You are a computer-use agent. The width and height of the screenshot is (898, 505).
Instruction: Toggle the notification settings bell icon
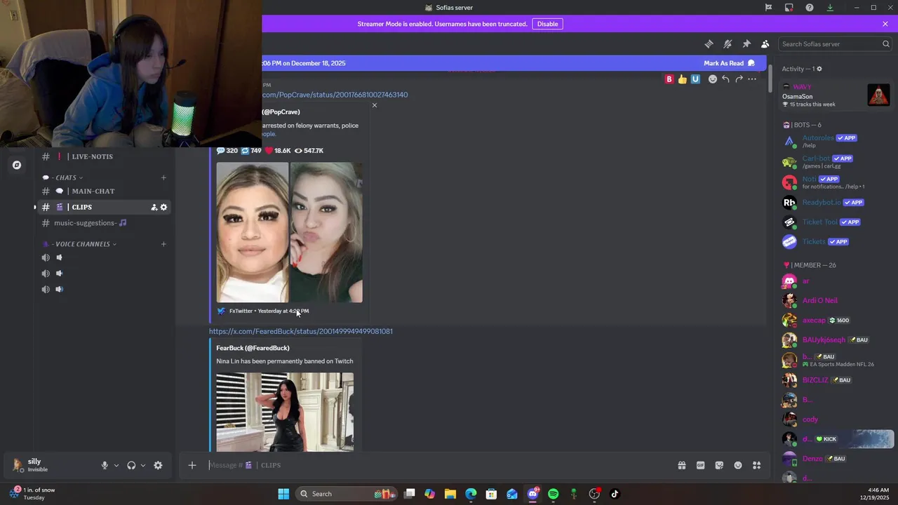(x=728, y=44)
